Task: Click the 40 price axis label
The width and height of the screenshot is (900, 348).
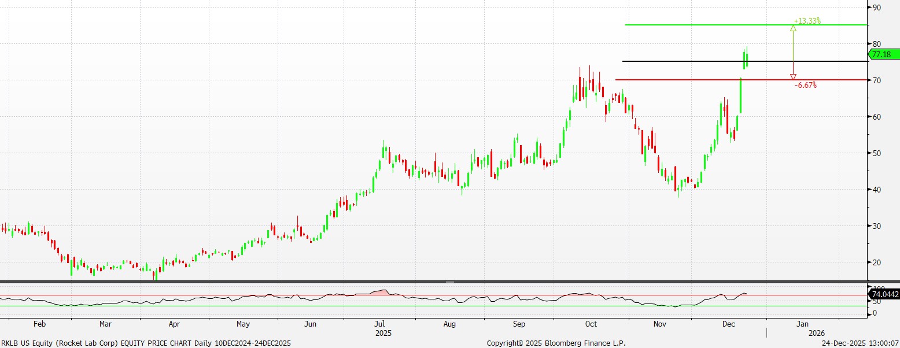Action: pos(877,190)
